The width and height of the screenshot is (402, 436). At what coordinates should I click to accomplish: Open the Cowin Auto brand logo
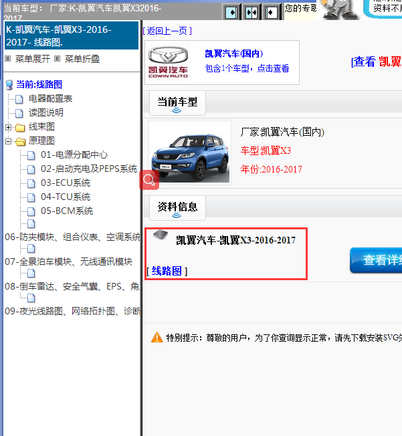169,62
